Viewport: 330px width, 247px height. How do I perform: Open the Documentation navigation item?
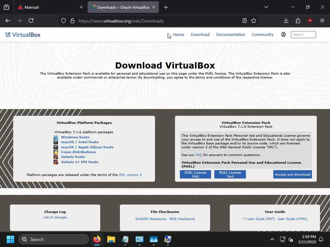[231, 35]
